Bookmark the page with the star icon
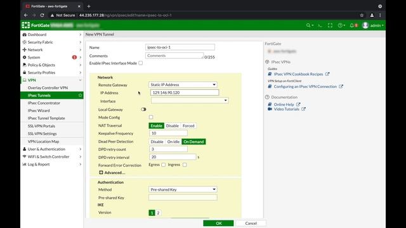This screenshot has width=406, height=228. (x=362, y=15)
